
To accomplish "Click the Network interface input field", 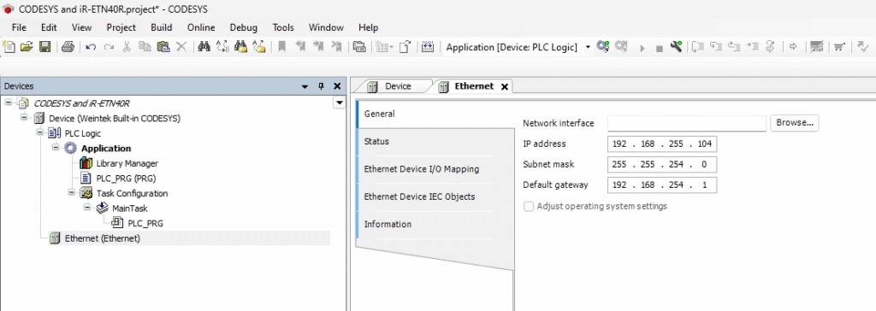I will click(687, 123).
